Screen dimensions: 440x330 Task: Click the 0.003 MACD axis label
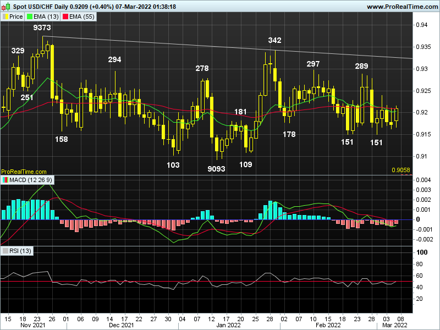coord(424,190)
